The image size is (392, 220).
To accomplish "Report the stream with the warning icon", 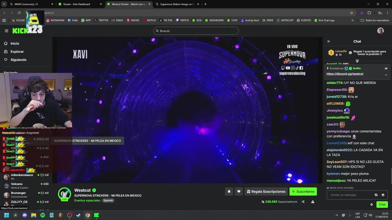I will point(313,202).
